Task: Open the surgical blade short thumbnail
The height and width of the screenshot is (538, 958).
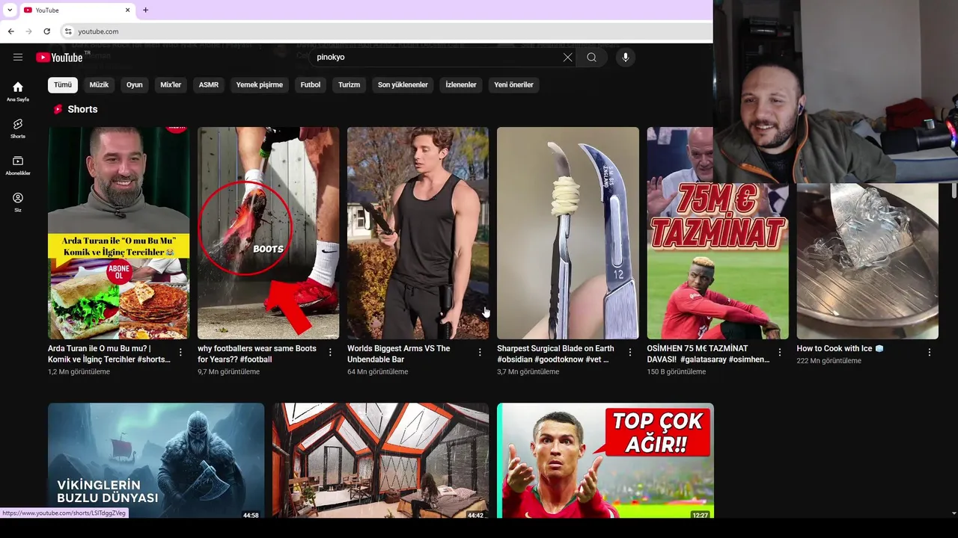Action: pyautogui.click(x=568, y=233)
